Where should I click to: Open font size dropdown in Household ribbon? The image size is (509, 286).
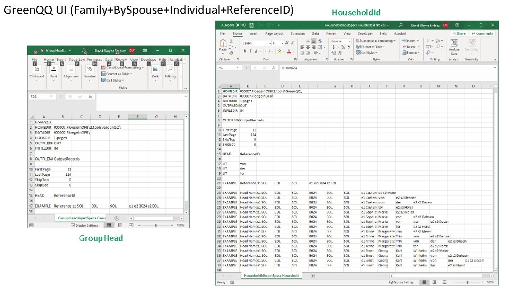pos(283,43)
